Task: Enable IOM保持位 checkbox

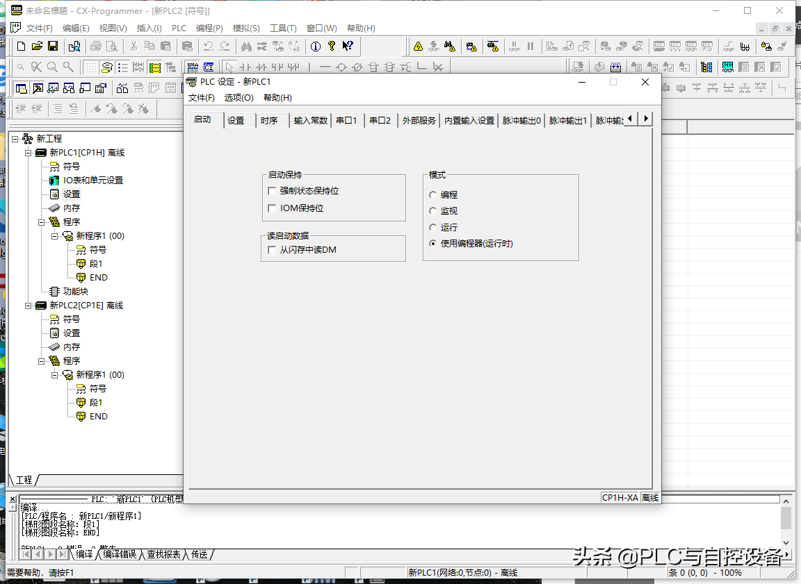Action: click(272, 208)
